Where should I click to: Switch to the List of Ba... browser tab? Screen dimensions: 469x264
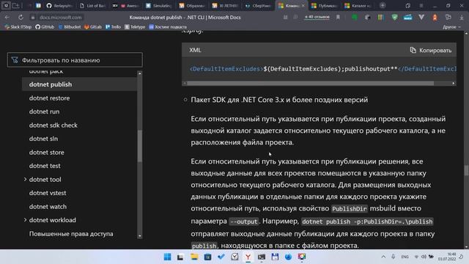[x=92, y=5]
